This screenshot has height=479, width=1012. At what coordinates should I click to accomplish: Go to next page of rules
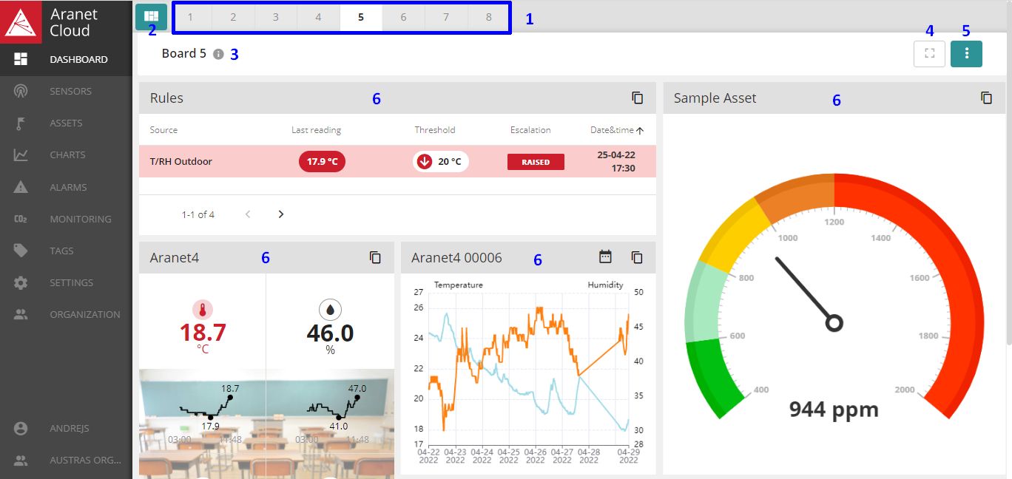(x=281, y=214)
